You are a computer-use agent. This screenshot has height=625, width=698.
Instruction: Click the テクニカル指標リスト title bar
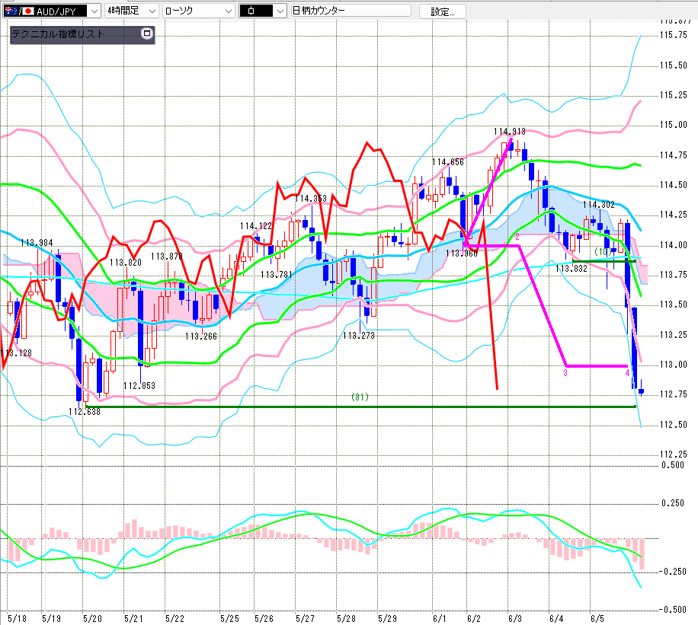[82, 35]
